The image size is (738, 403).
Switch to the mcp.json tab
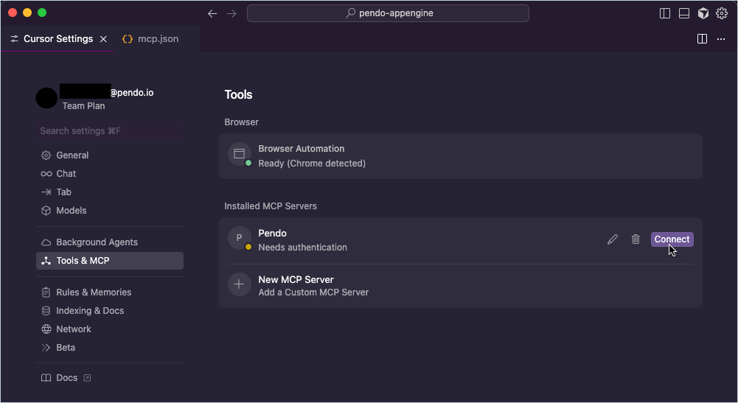[x=150, y=39]
